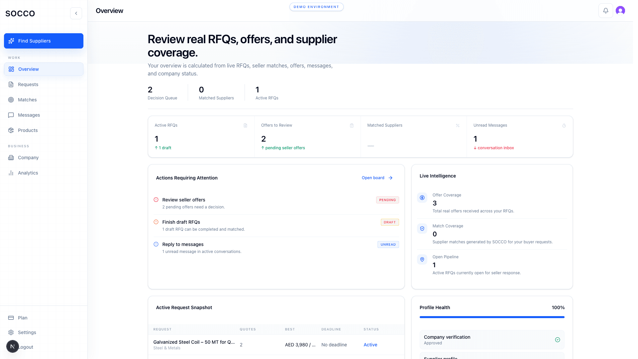The width and height of the screenshot is (638, 359).
Task: Click the Requests document icon
Action: 11,84
